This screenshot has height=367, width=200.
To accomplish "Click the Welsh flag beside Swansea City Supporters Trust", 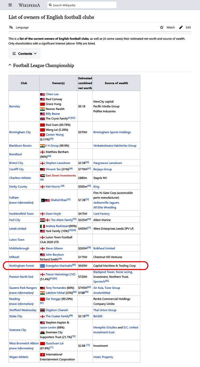I will (x=42, y=332).
